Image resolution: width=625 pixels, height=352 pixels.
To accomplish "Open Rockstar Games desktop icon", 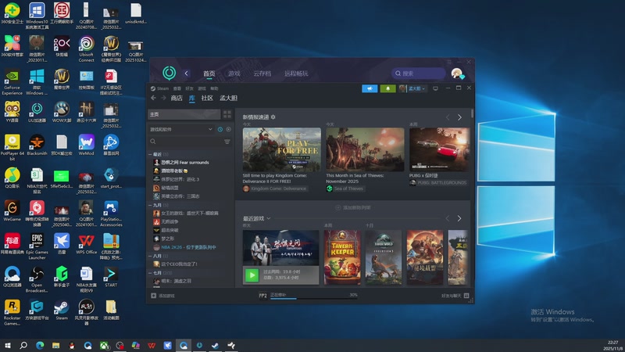I will pyautogui.click(x=12, y=312).
